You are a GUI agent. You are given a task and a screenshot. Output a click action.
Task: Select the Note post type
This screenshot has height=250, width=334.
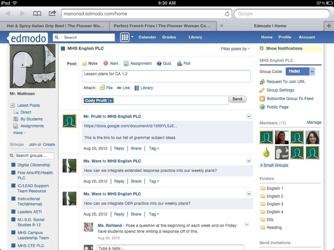pos(90,63)
